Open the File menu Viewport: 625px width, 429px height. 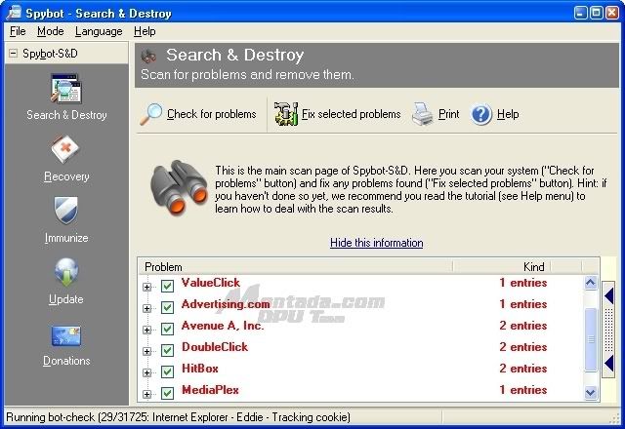click(18, 31)
